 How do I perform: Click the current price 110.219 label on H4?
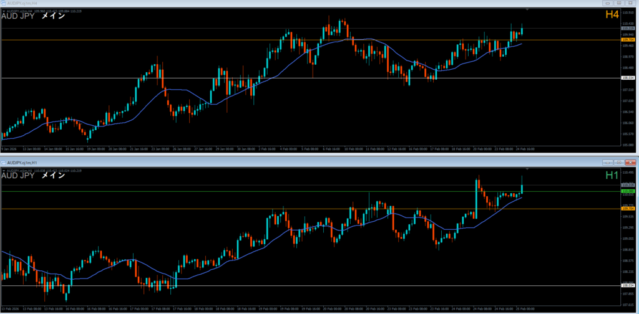click(x=628, y=29)
